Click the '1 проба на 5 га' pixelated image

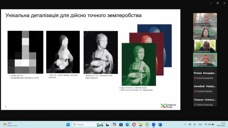click(x=25, y=52)
